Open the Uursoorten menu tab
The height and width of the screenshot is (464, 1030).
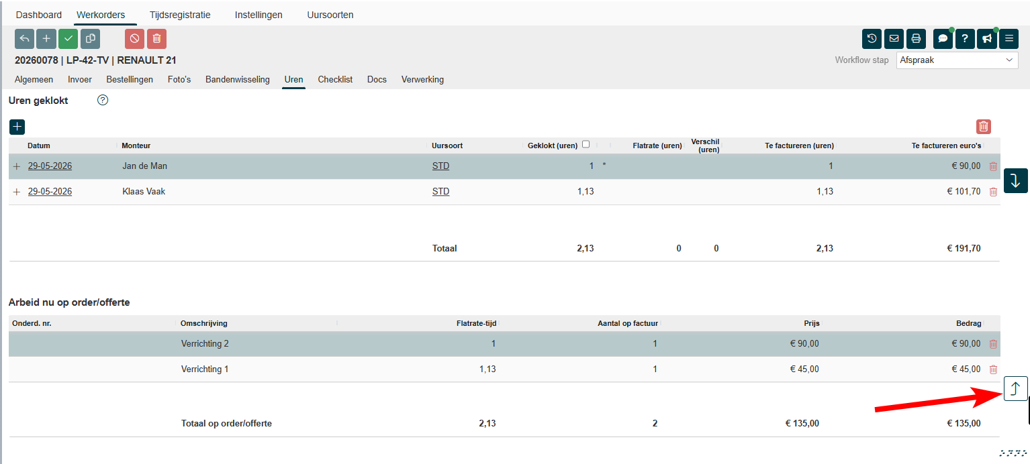coord(330,15)
